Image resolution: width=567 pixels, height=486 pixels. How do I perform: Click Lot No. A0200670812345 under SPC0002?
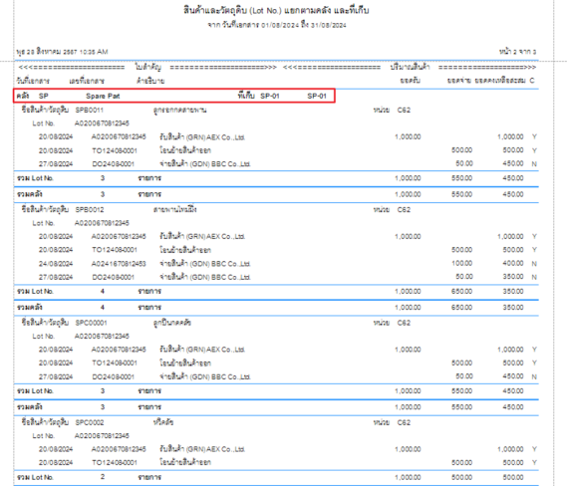tap(102, 436)
